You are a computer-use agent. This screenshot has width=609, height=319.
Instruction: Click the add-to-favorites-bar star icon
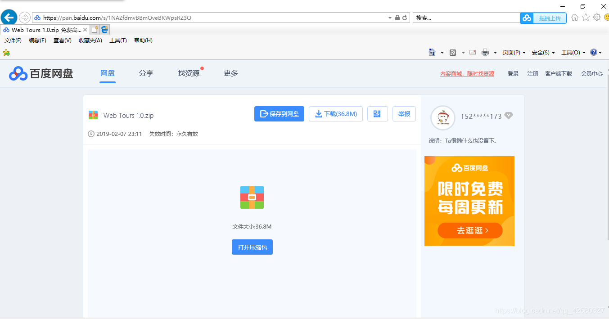[6, 53]
